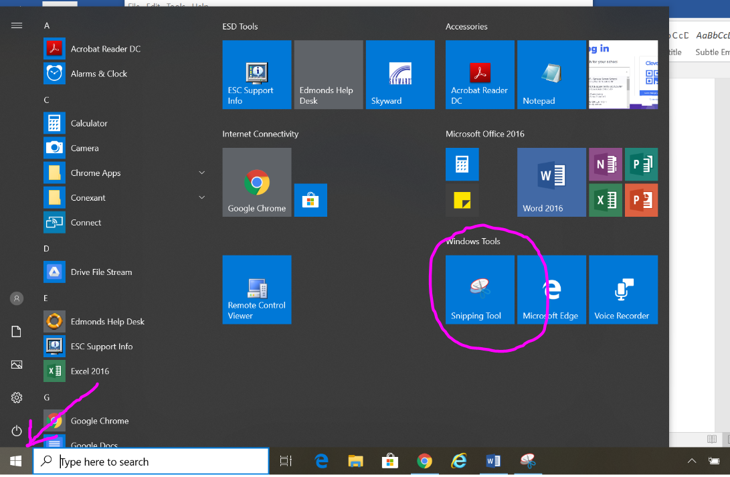
Task: Click the Power button in Start
Action: pos(17,430)
